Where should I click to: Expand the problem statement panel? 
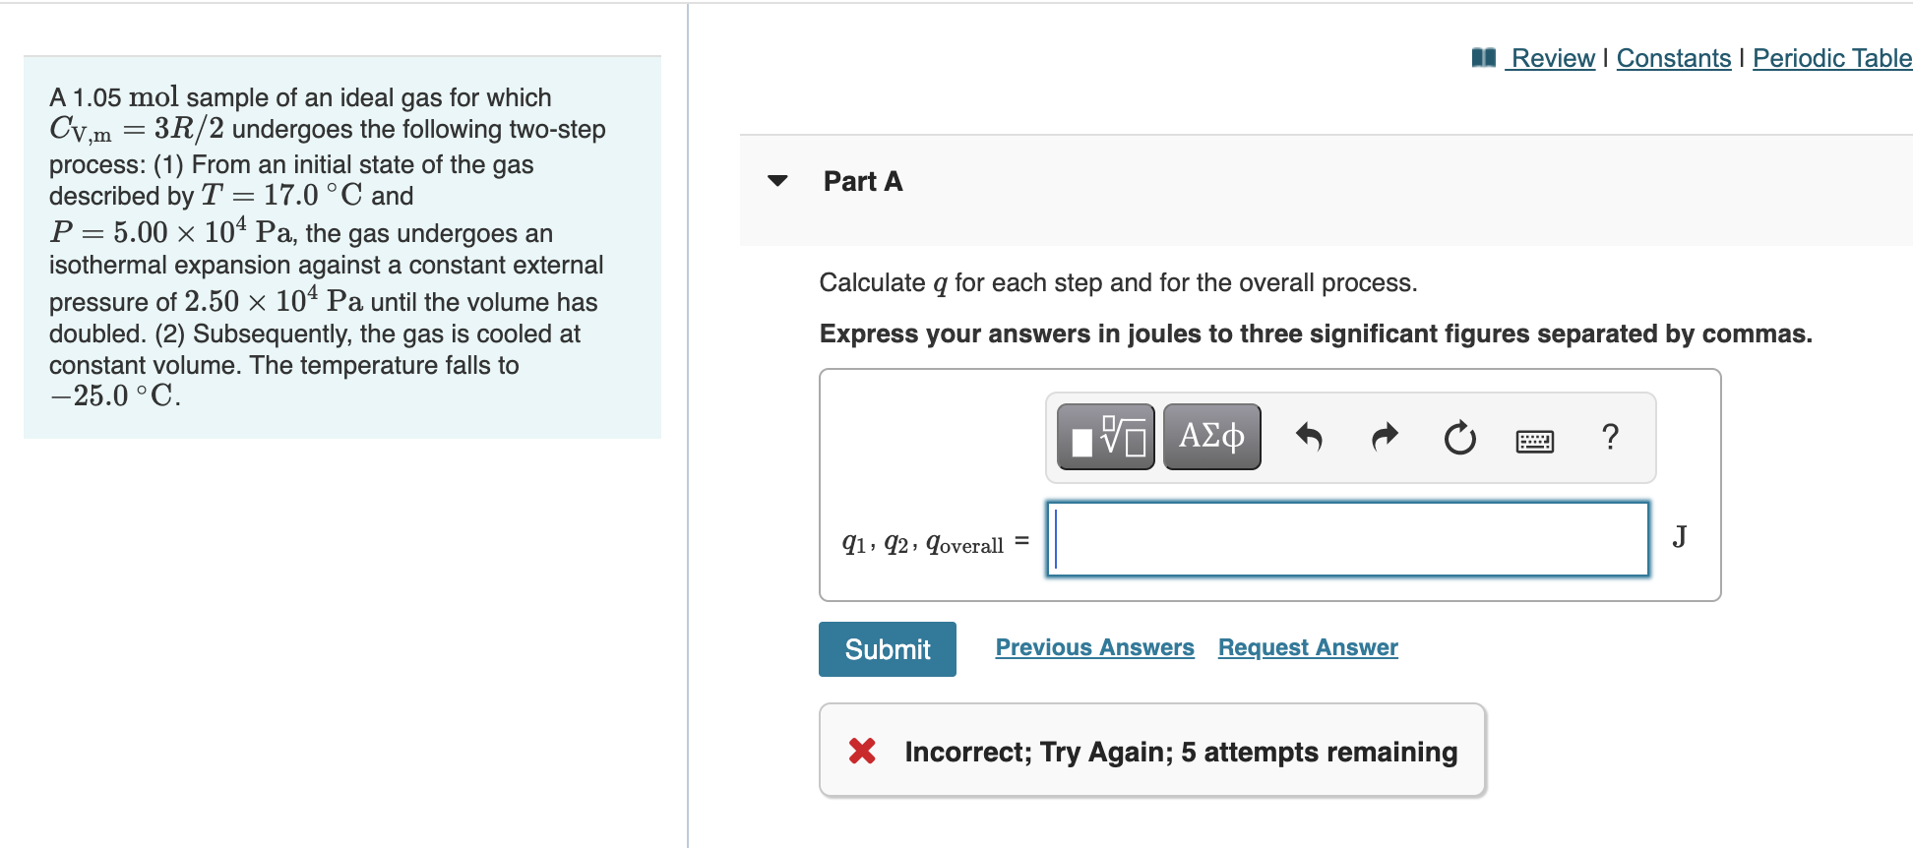tap(343, 246)
